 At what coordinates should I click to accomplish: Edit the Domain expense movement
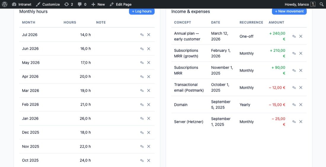pyautogui.click(x=294, y=105)
